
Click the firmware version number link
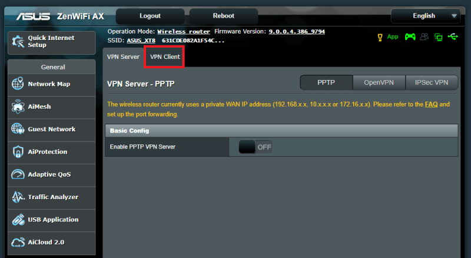pyautogui.click(x=297, y=31)
